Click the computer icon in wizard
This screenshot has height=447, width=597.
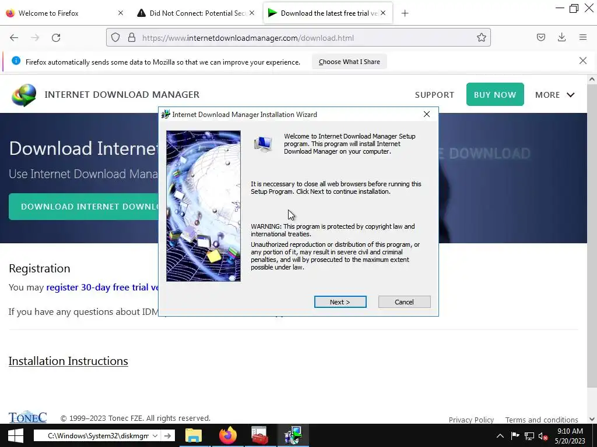(x=263, y=144)
